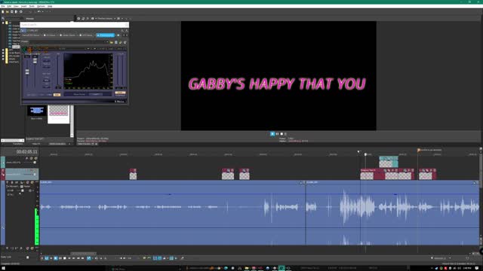Open project properties gear icon in toolbar
Image resolution: width=483 pixels, height=271 pixels.
(x=21, y=12)
